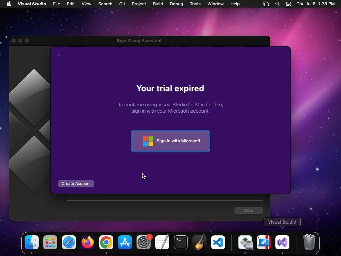The height and width of the screenshot is (256, 341).
Task: Click the screen mirroring menu bar icon
Action: tap(266, 4)
